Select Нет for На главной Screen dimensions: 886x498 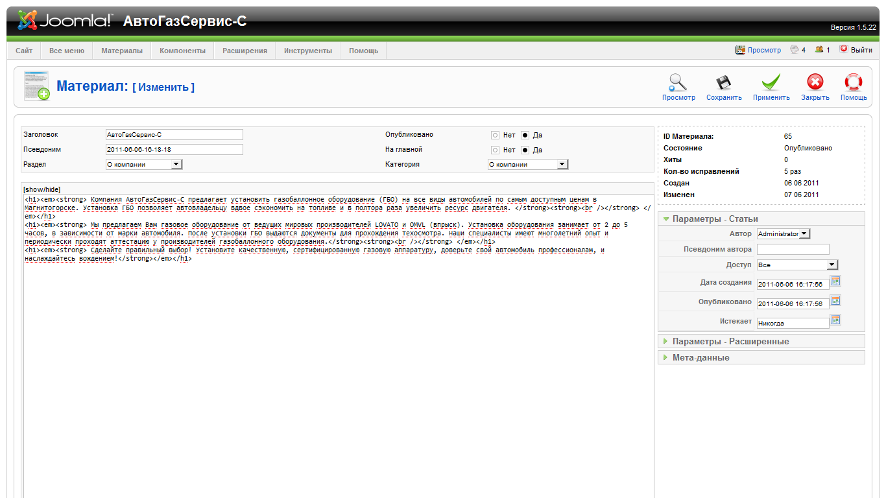(x=496, y=150)
